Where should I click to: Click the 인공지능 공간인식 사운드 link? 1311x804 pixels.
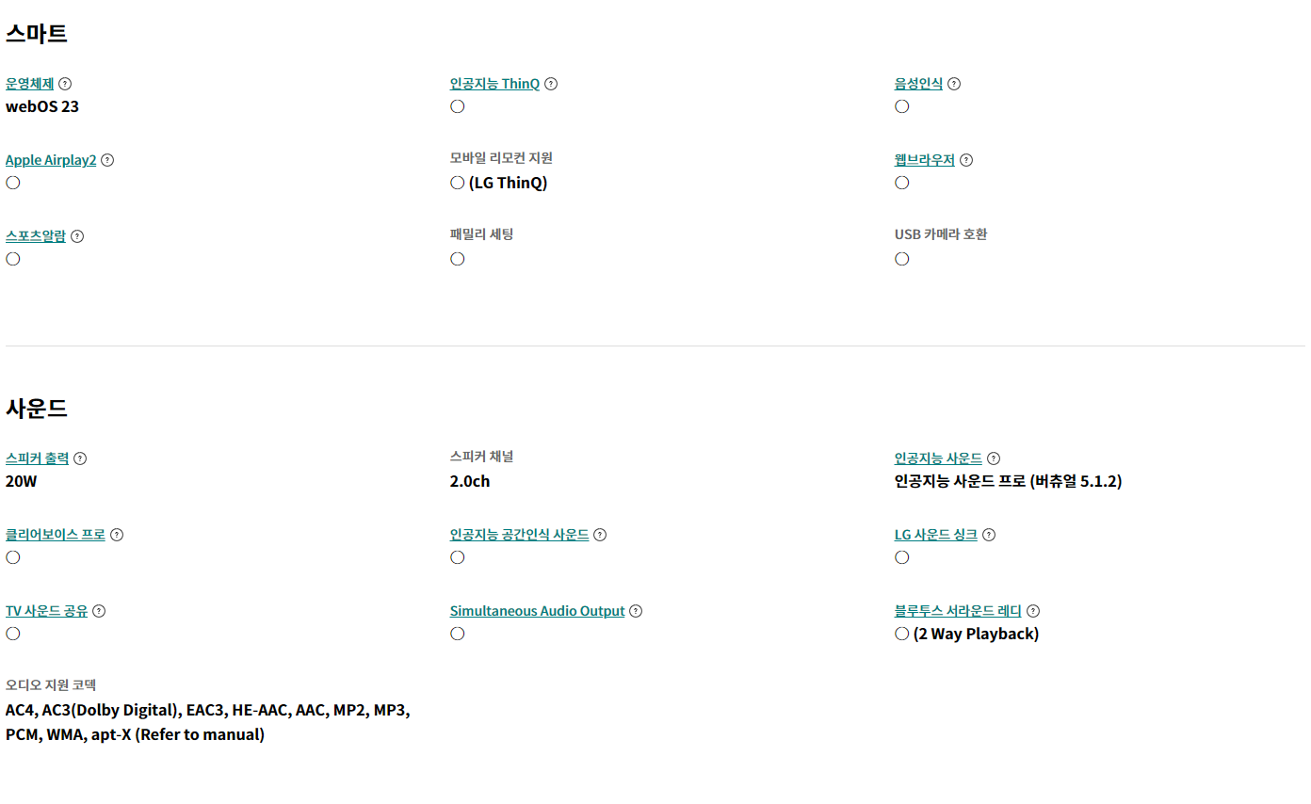pyautogui.click(x=519, y=535)
